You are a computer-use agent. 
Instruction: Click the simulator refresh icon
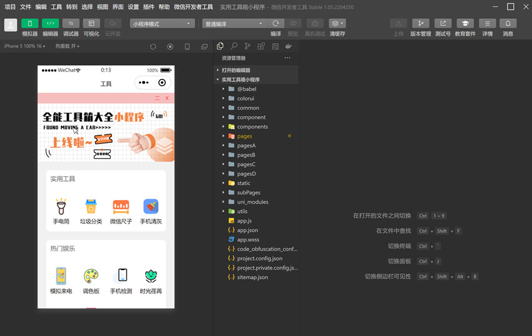153,46
